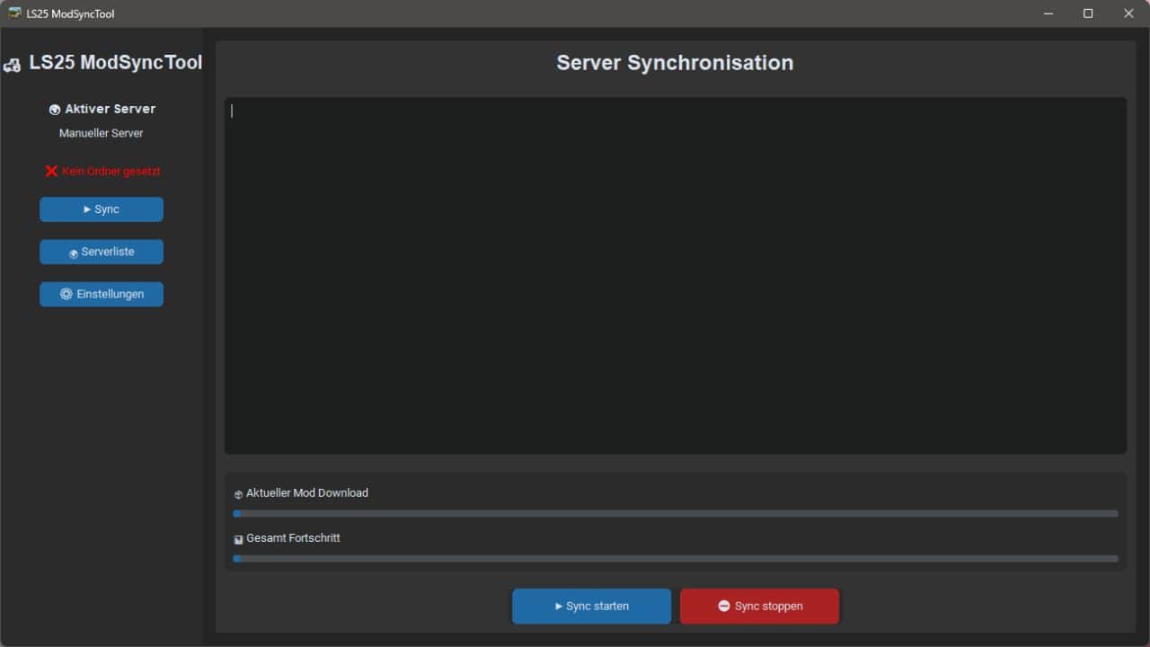1150x647 pixels.
Task: Start syncing with Sync starten
Action: 591,606
